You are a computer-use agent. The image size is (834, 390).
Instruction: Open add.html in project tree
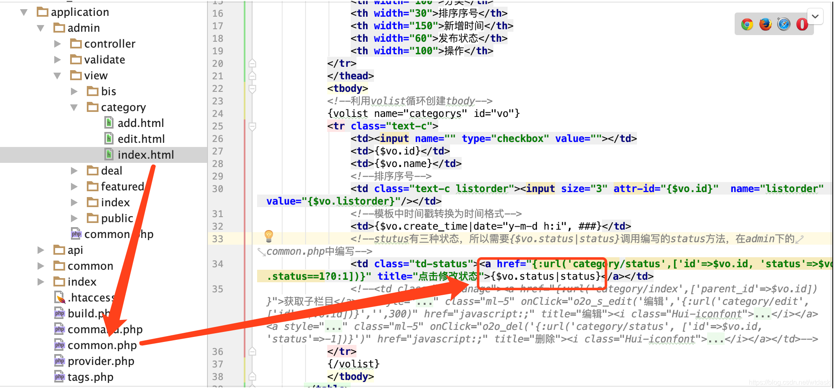tap(141, 123)
